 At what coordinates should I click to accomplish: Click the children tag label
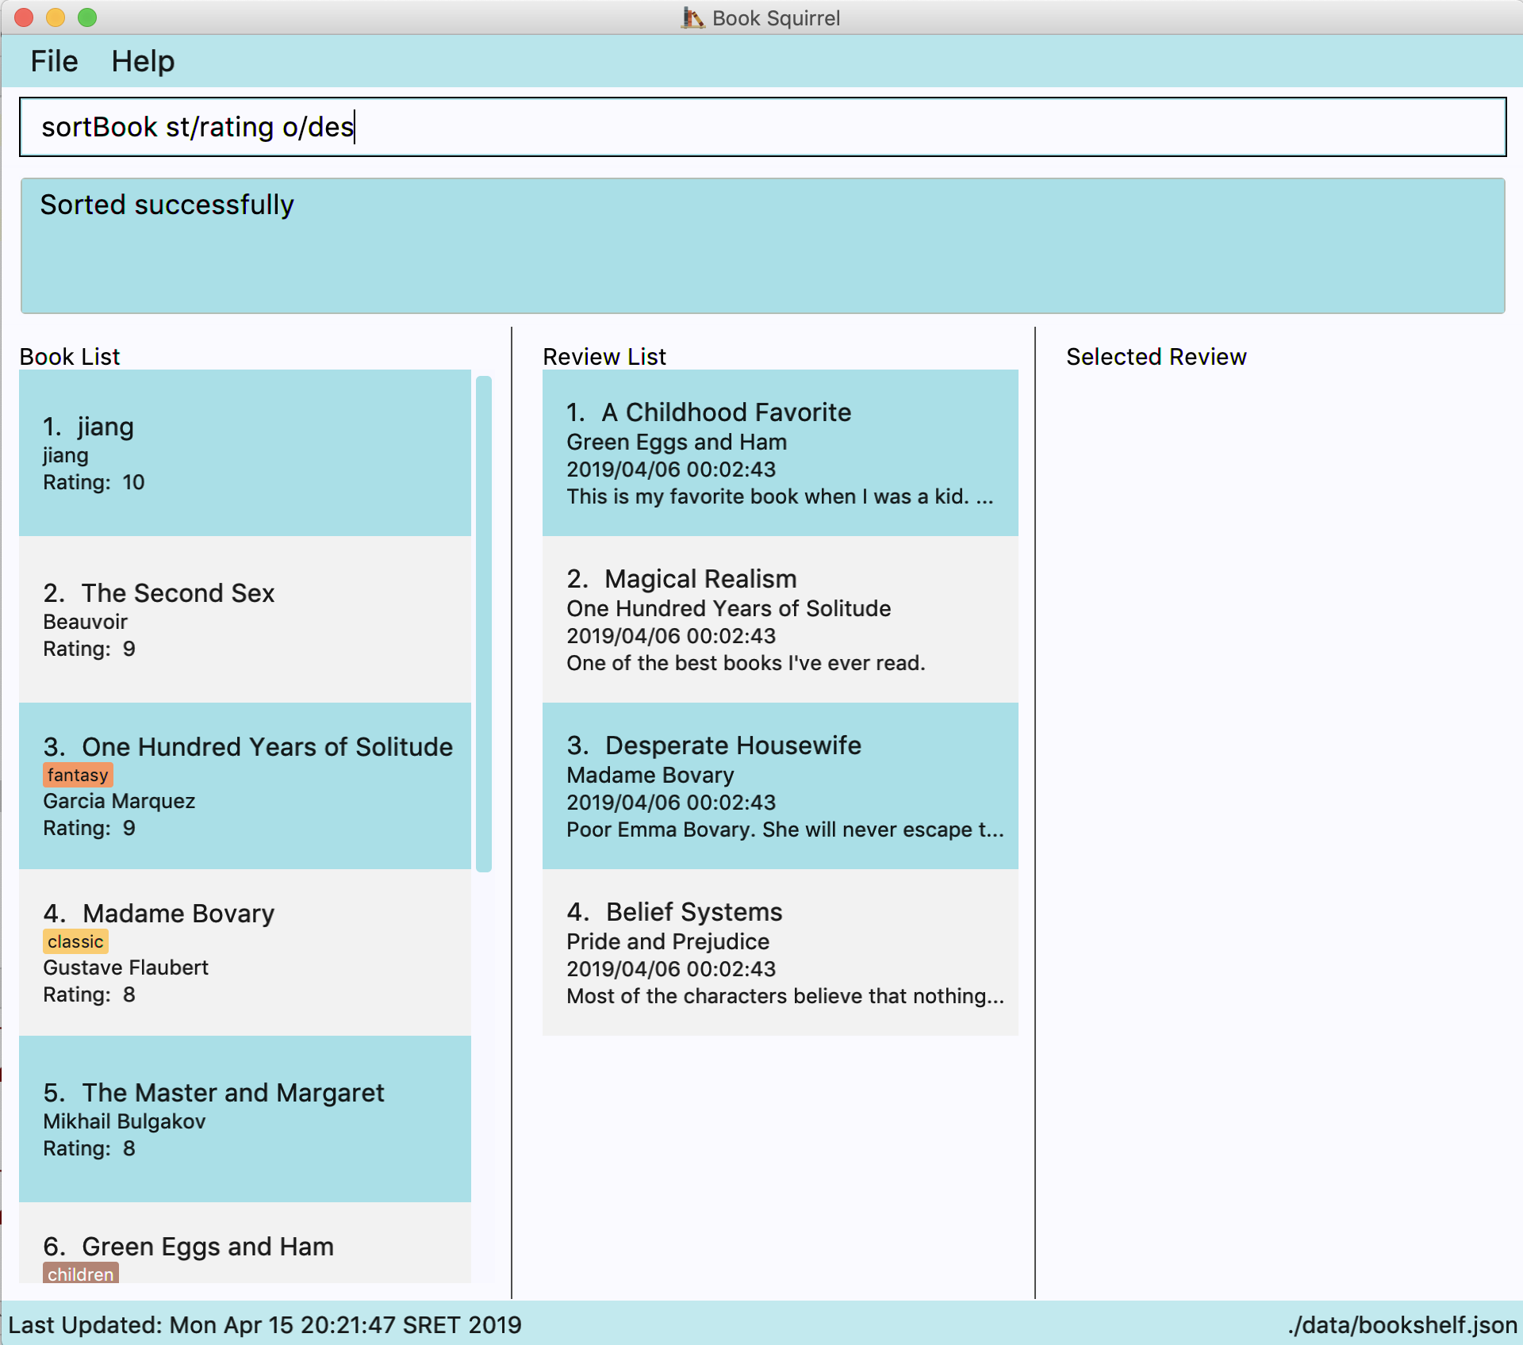pos(81,1273)
